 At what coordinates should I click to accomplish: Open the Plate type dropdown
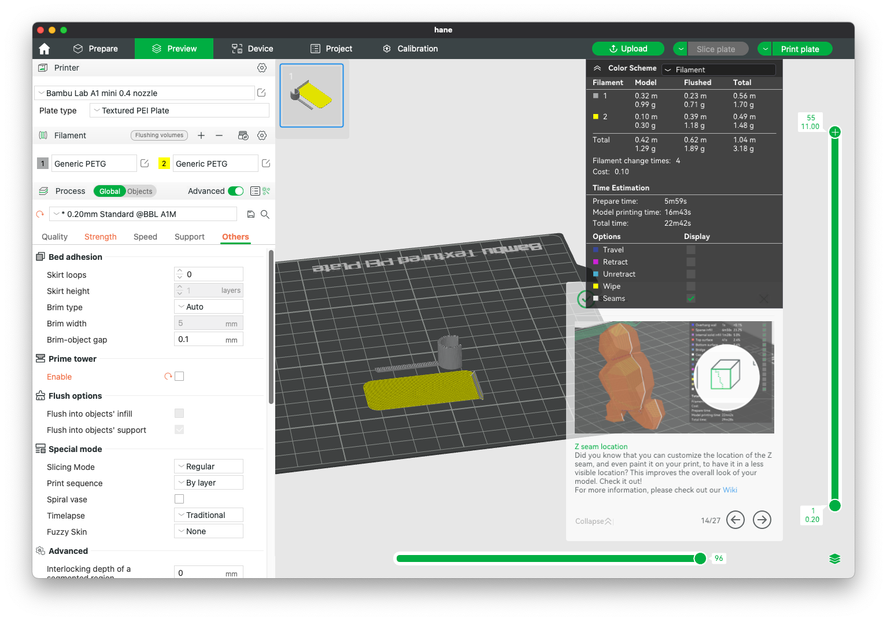tap(179, 111)
